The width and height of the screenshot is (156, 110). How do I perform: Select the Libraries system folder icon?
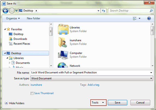pos(63,29)
